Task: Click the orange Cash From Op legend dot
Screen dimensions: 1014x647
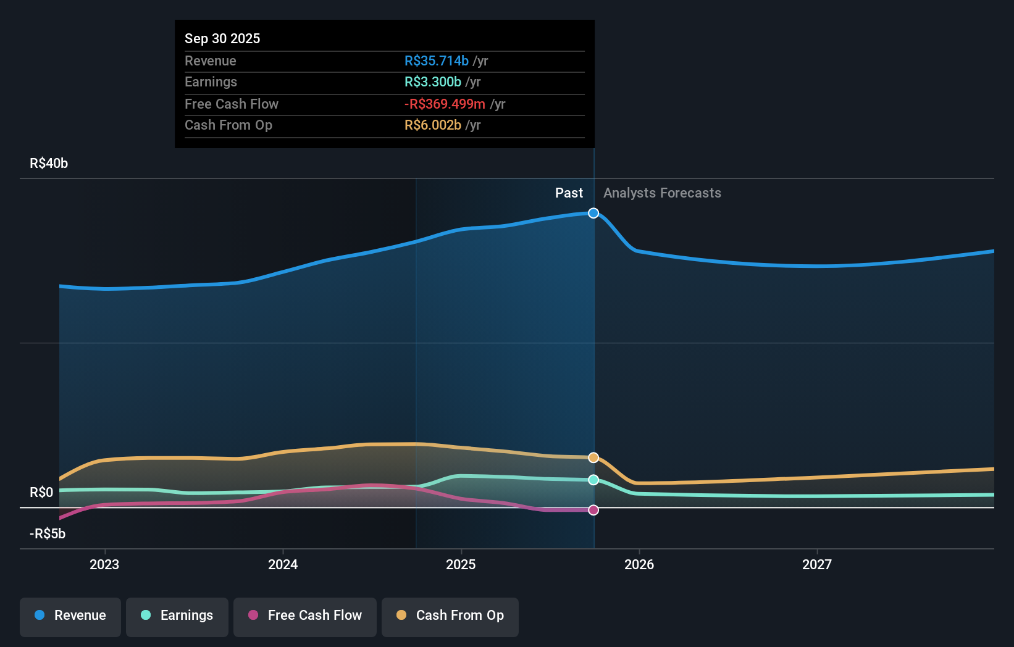Action: click(401, 616)
